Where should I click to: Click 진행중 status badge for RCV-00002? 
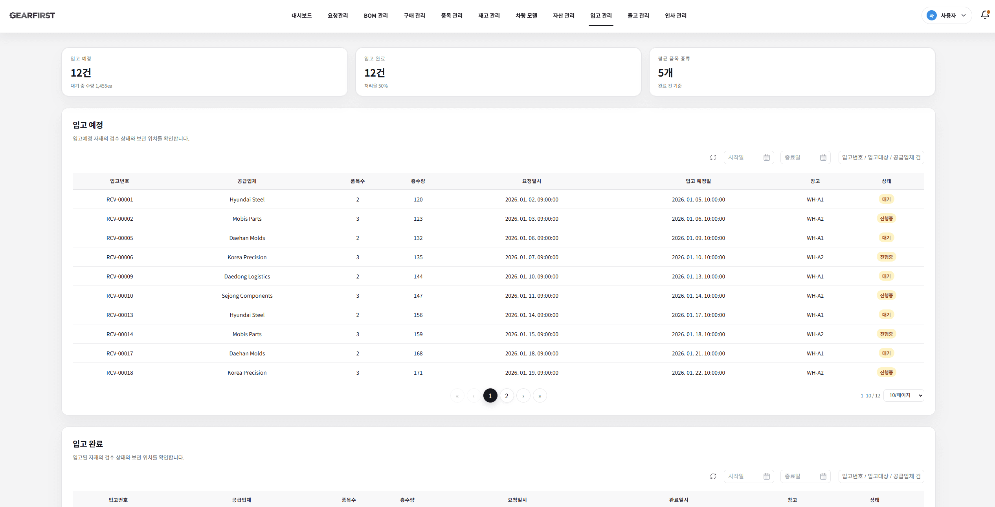(886, 218)
